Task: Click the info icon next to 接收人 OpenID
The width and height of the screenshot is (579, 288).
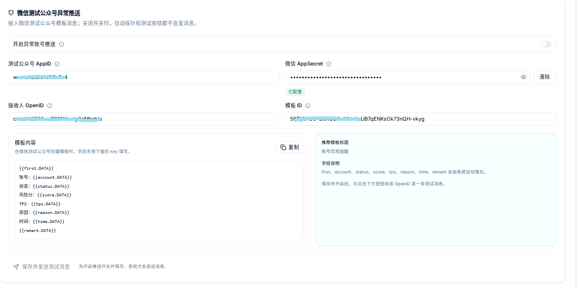Action: tap(49, 106)
